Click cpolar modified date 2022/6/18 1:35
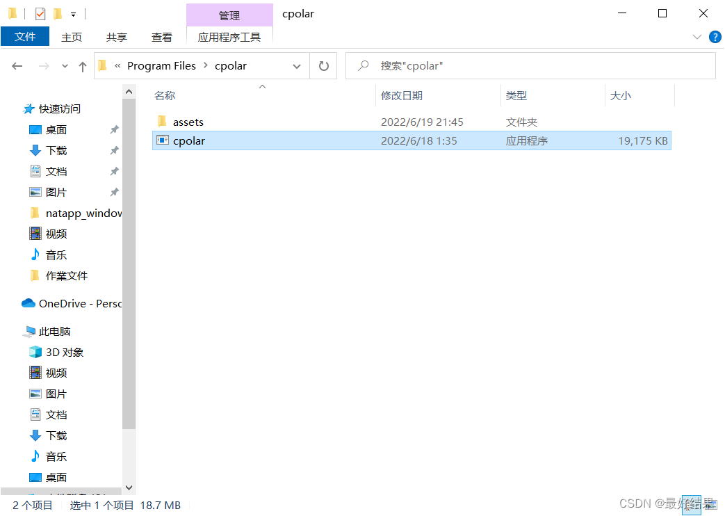Image resolution: width=725 pixels, height=516 pixels. click(x=419, y=140)
